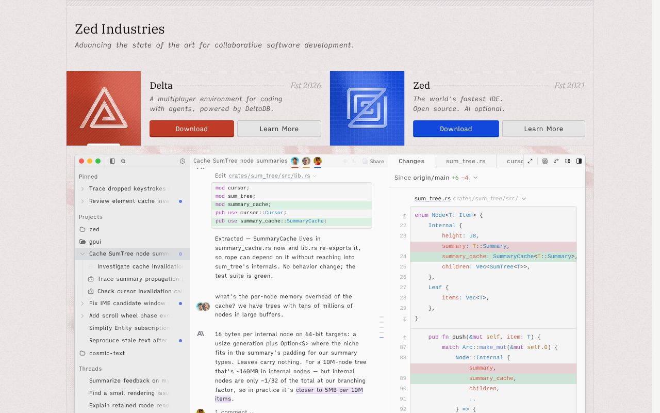Screen dimensions: 660x413
Task: Click the Zed blue logo thumbnail
Action: click(367, 108)
